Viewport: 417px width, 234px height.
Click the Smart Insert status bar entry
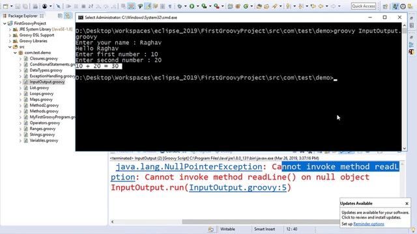click(x=265, y=229)
